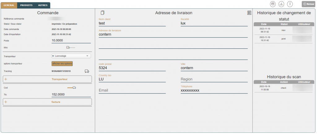Click the Email field
Image resolution: width=317 pixels, height=134 pixels.
pos(132,90)
